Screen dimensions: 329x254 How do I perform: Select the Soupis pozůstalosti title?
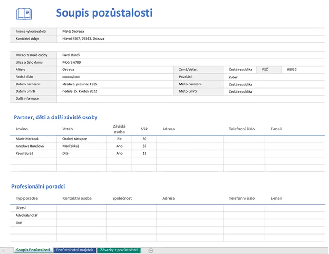pos(104,13)
